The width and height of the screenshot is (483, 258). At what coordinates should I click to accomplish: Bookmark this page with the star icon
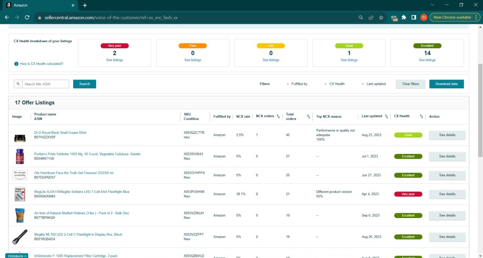coord(381,17)
